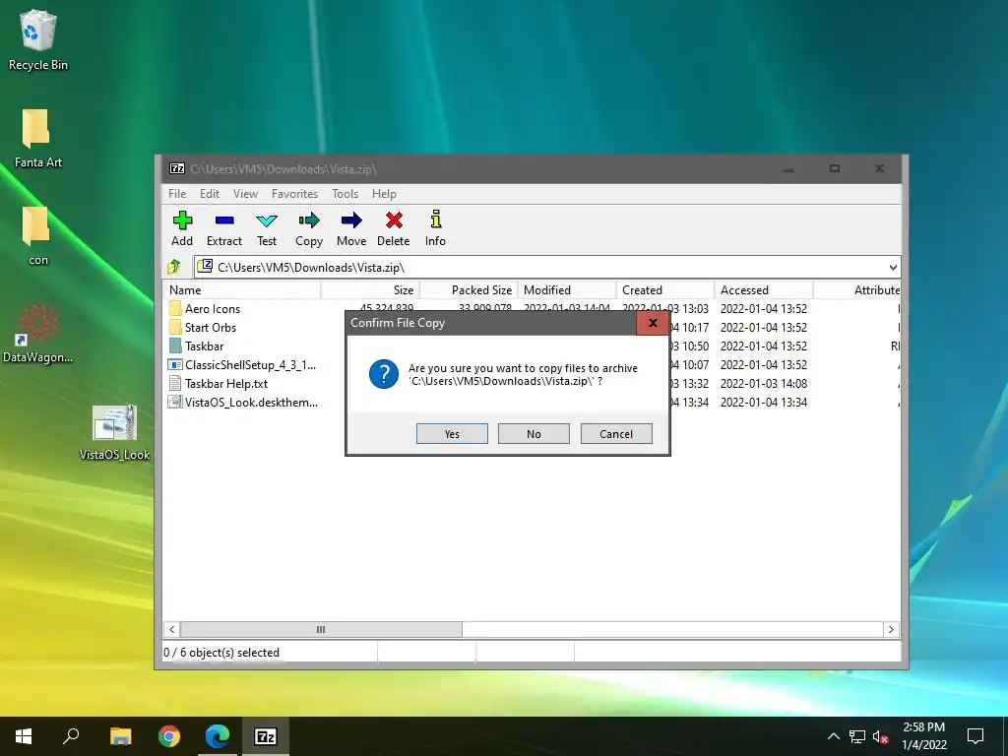
Task: Click the scrollbar right arrow
Action: [891, 629]
